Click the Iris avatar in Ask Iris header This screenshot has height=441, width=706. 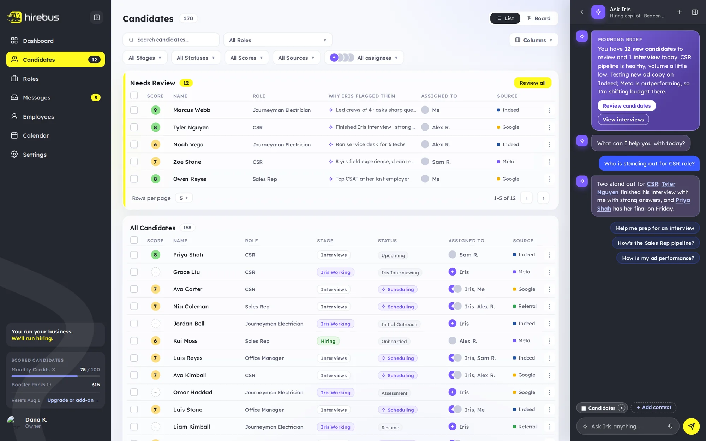pyautogui.click(x=598, y=12)
